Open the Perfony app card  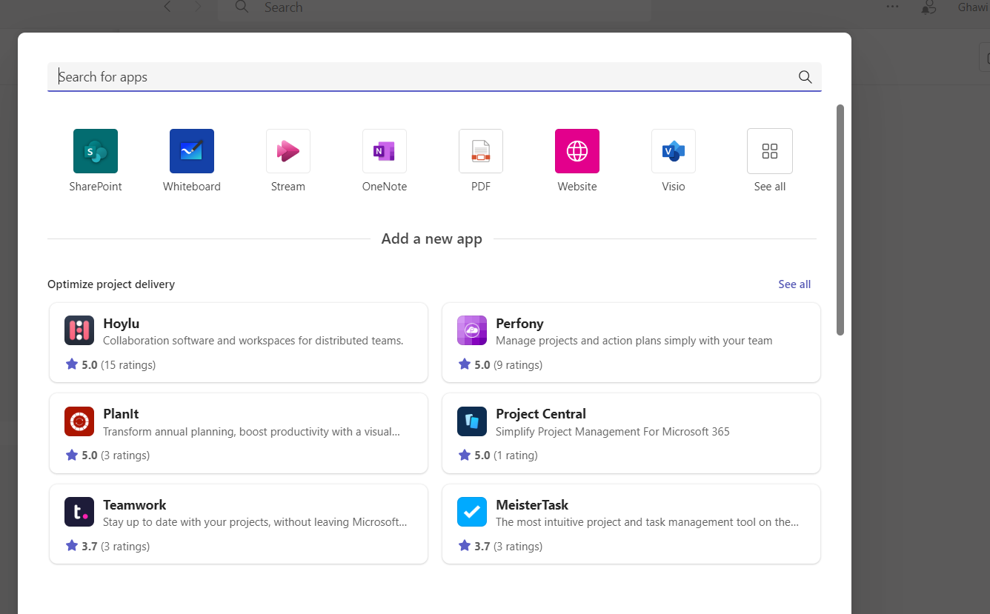[x=631, y=343]
